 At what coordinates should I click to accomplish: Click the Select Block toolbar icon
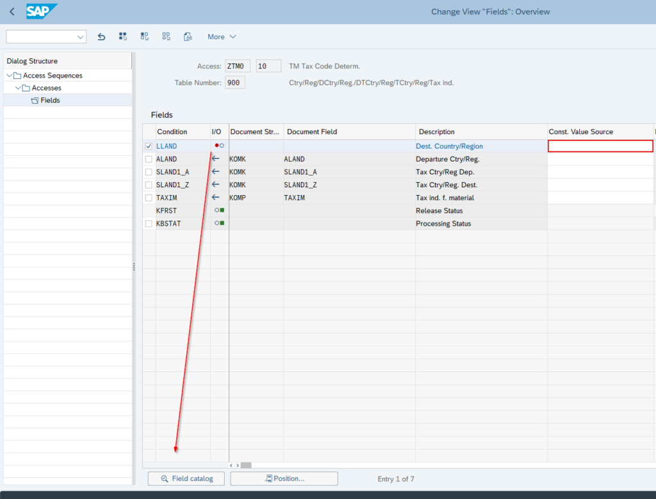click(144, 37)
